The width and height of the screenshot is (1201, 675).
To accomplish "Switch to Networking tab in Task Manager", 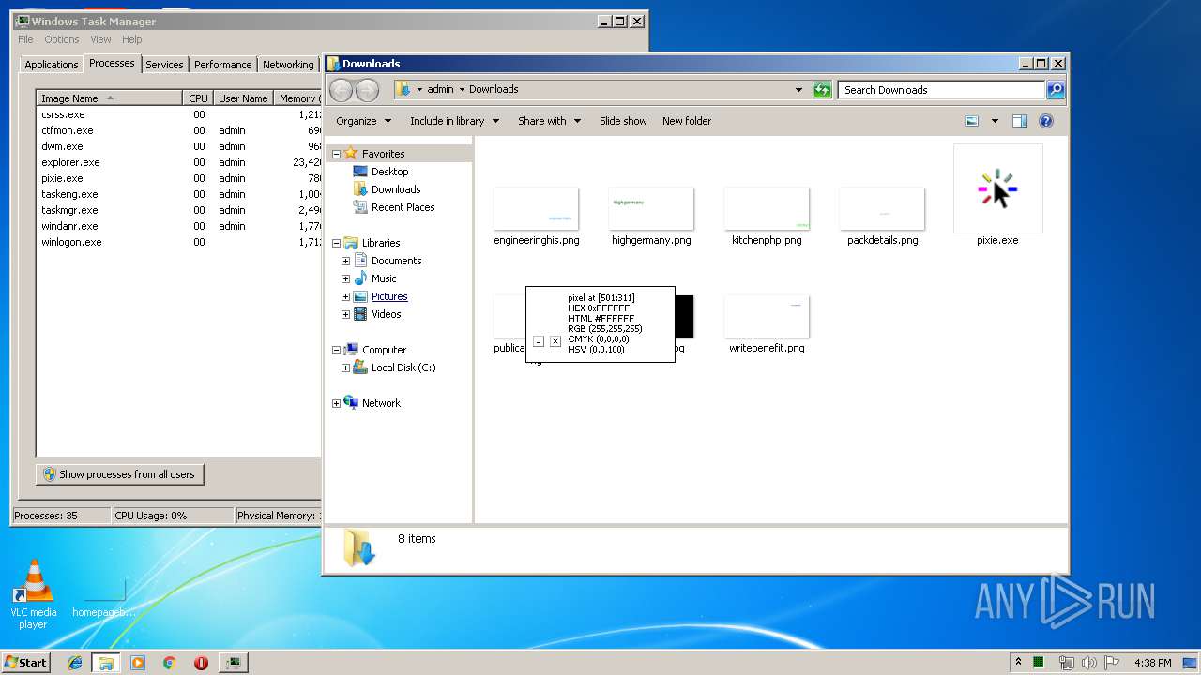I will 288,65.
